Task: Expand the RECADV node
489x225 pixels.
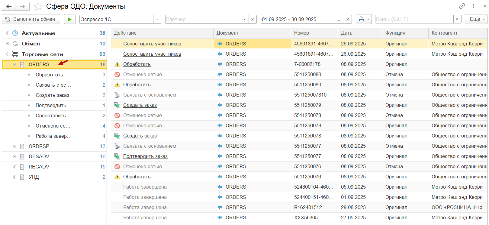Action: [x=14, y=167]
